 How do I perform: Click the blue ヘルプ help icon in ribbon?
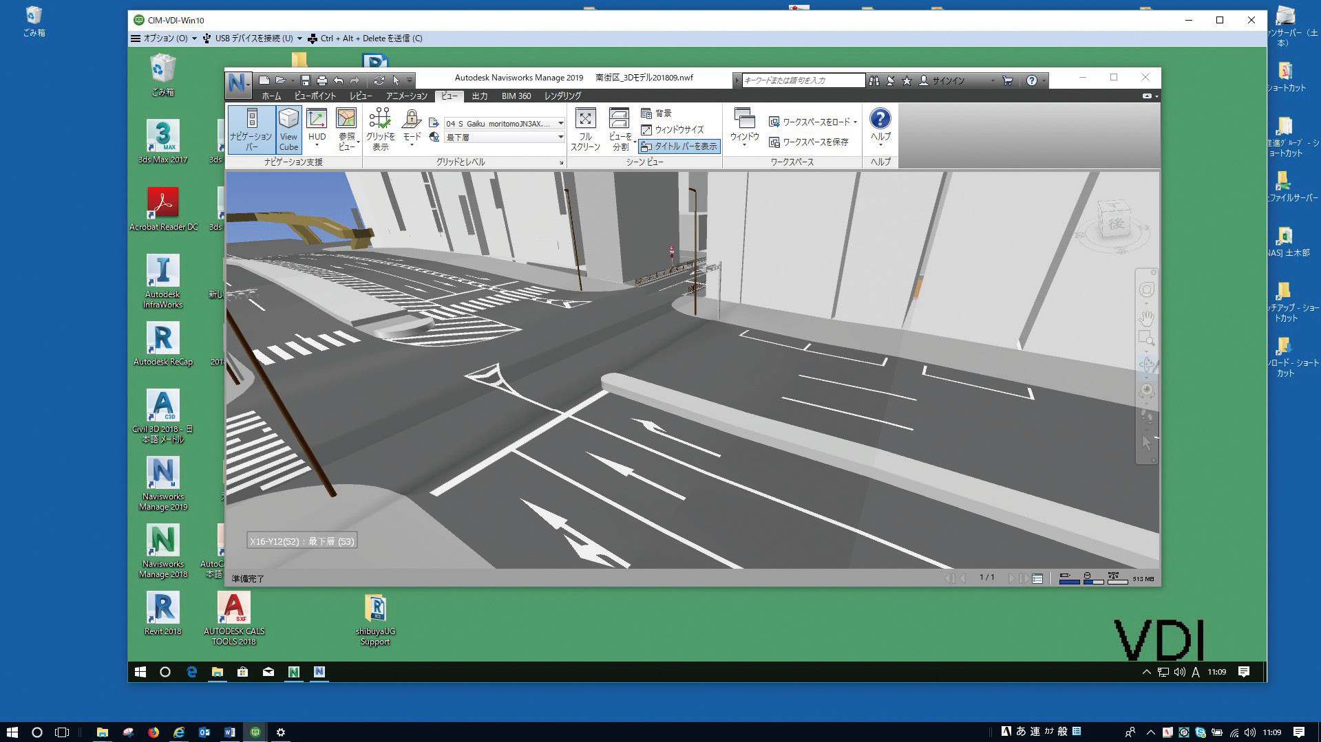pyautogui.click(x=880, y=120)
